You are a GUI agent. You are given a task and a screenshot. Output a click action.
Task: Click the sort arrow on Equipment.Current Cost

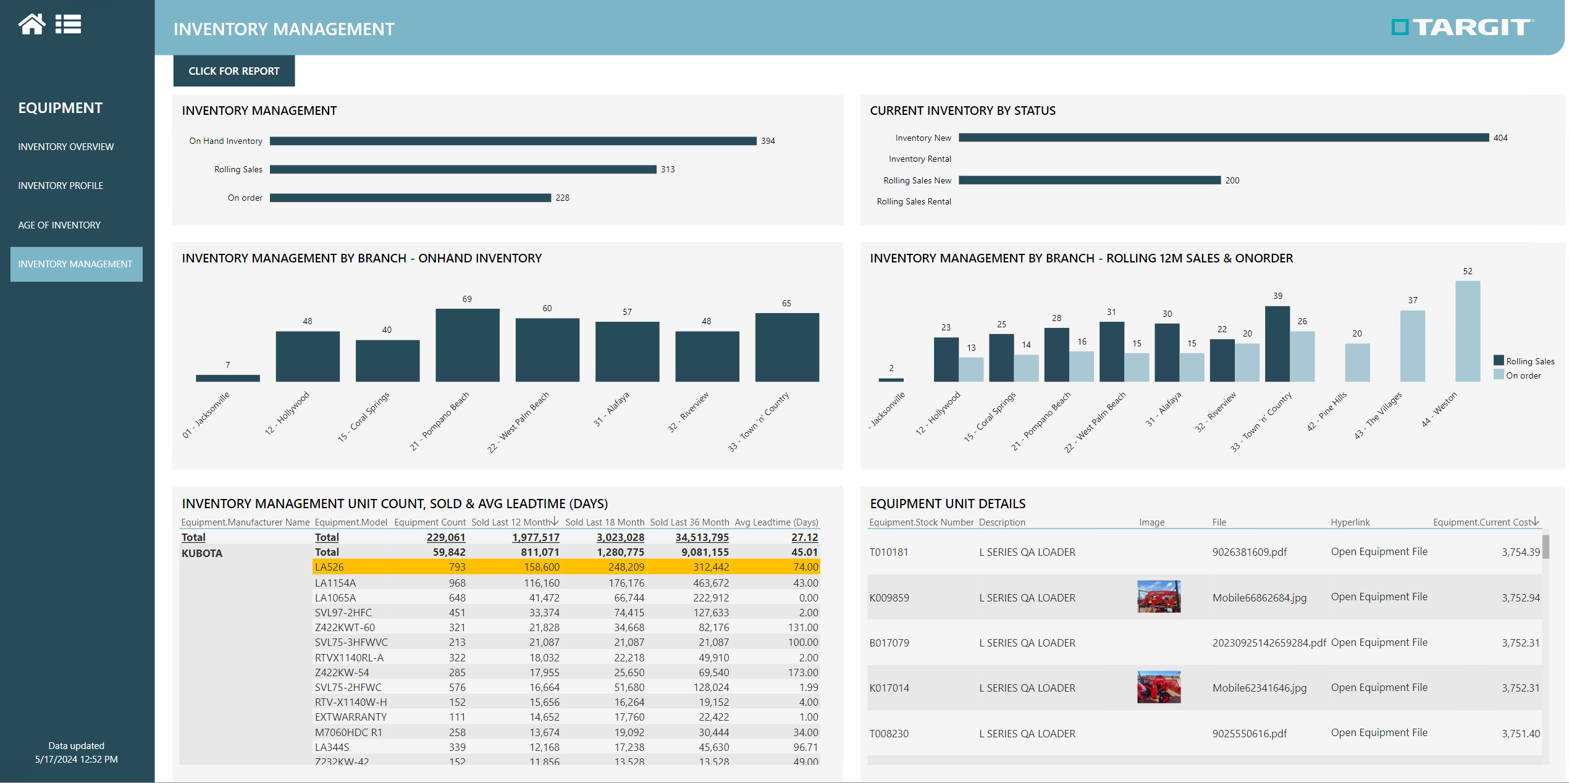(1536, 522)
